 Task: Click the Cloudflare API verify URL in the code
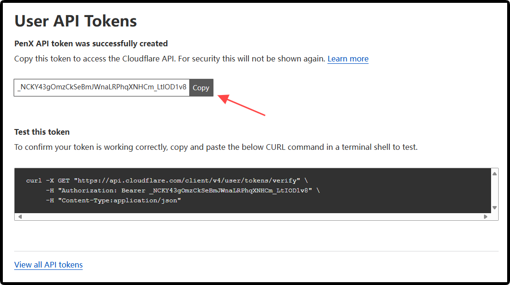(189, 181)
